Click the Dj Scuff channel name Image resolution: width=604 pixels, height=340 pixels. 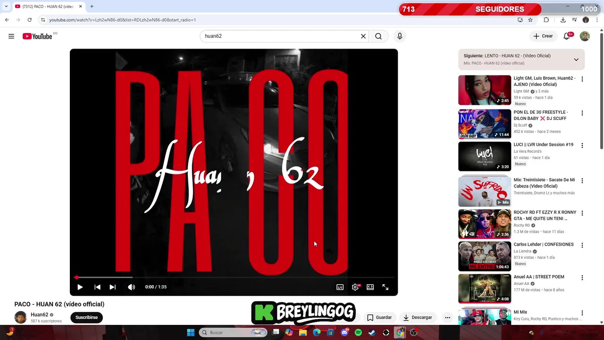pyautogui.click(x=520, y=125)
